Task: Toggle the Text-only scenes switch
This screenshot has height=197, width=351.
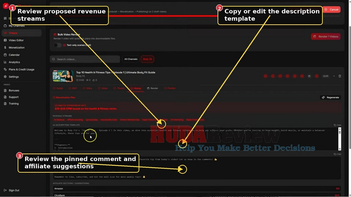Action: coord(57,45)
